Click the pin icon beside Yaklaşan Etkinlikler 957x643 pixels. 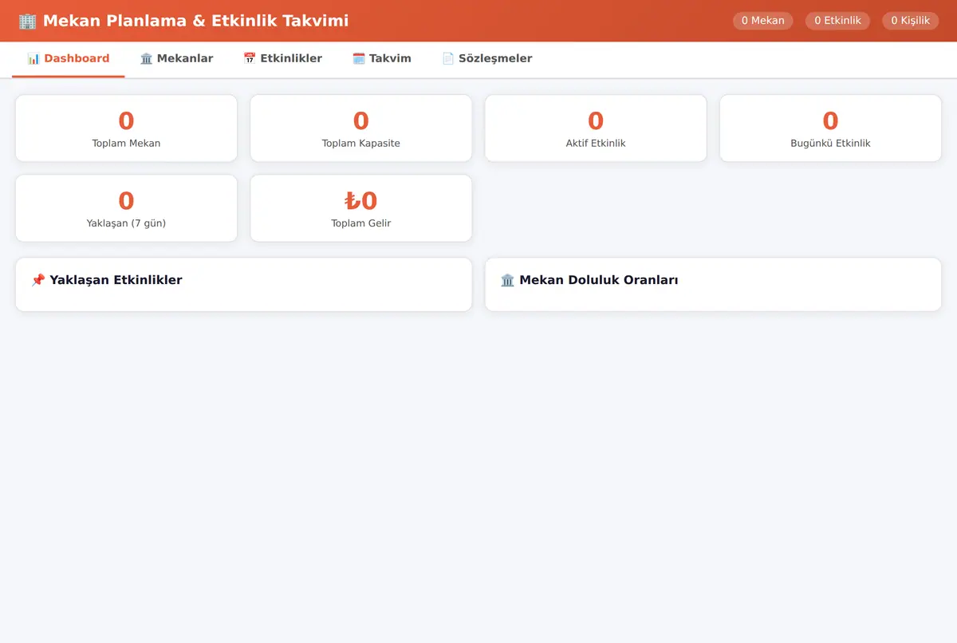tap(37, 280)
